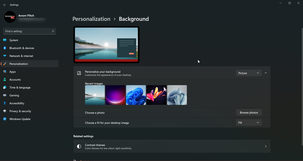
Task: Collapse the Personalize your background section
Action: click(x=266, y=73)
